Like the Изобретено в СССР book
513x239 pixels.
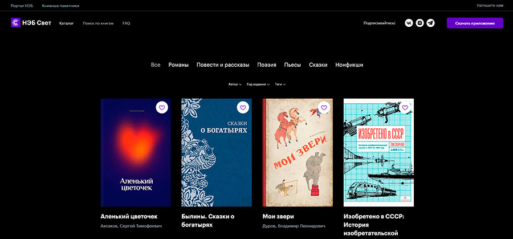coord(405,107)
